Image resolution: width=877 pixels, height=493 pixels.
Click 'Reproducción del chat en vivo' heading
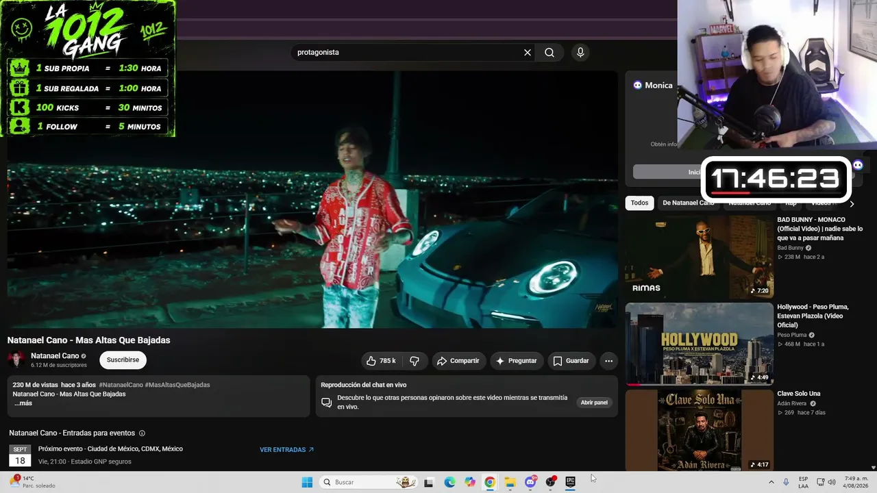coord(364,385)
